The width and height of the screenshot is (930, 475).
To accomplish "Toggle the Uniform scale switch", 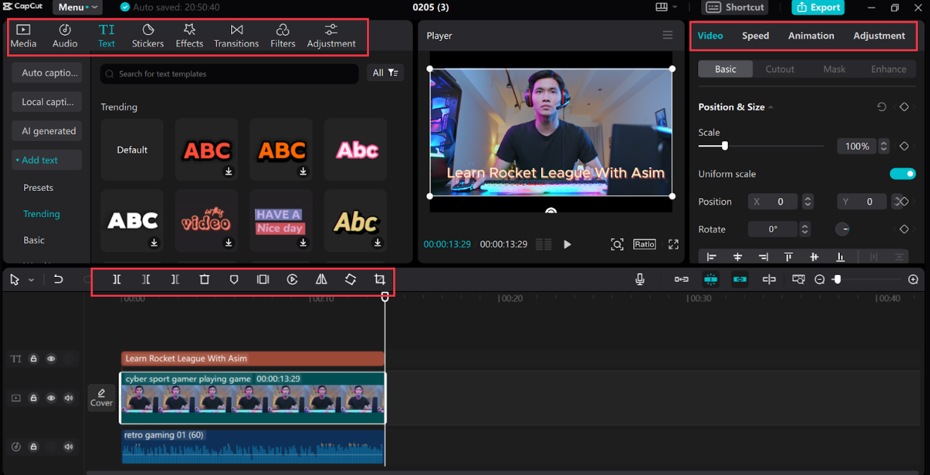I will pos(903,174).
